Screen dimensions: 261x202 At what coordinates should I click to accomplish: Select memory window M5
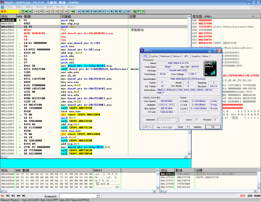click(x=24, y=196)
